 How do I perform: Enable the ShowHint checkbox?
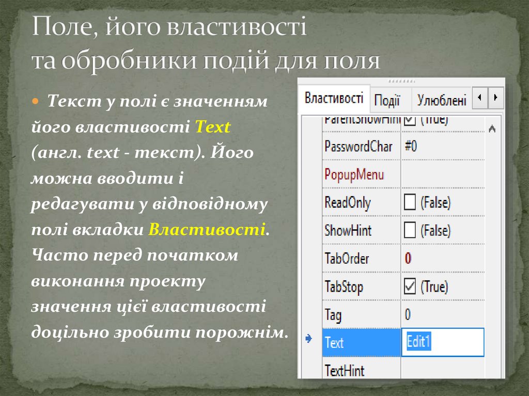coord(410,230)
